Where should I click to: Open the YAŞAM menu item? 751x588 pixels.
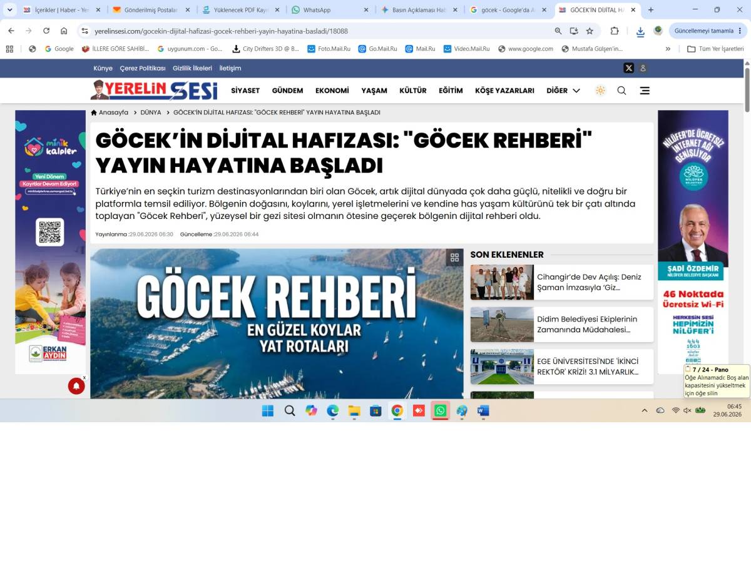tap(374, 91)
